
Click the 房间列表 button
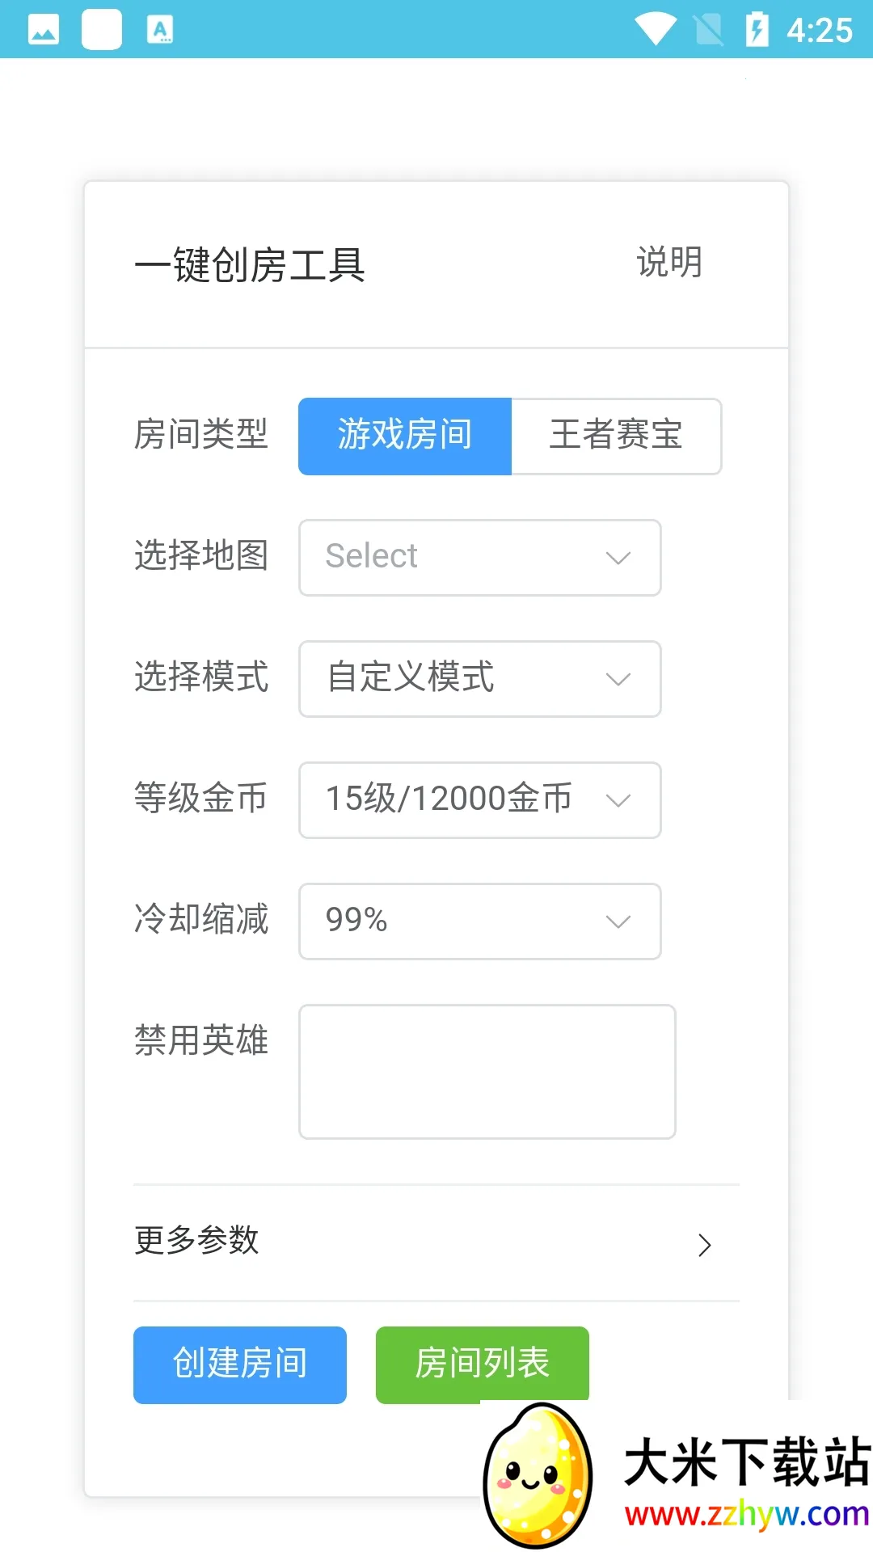483,1363
